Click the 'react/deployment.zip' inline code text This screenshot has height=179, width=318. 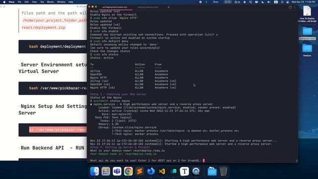pyautogui.click(x=43, y=27)
